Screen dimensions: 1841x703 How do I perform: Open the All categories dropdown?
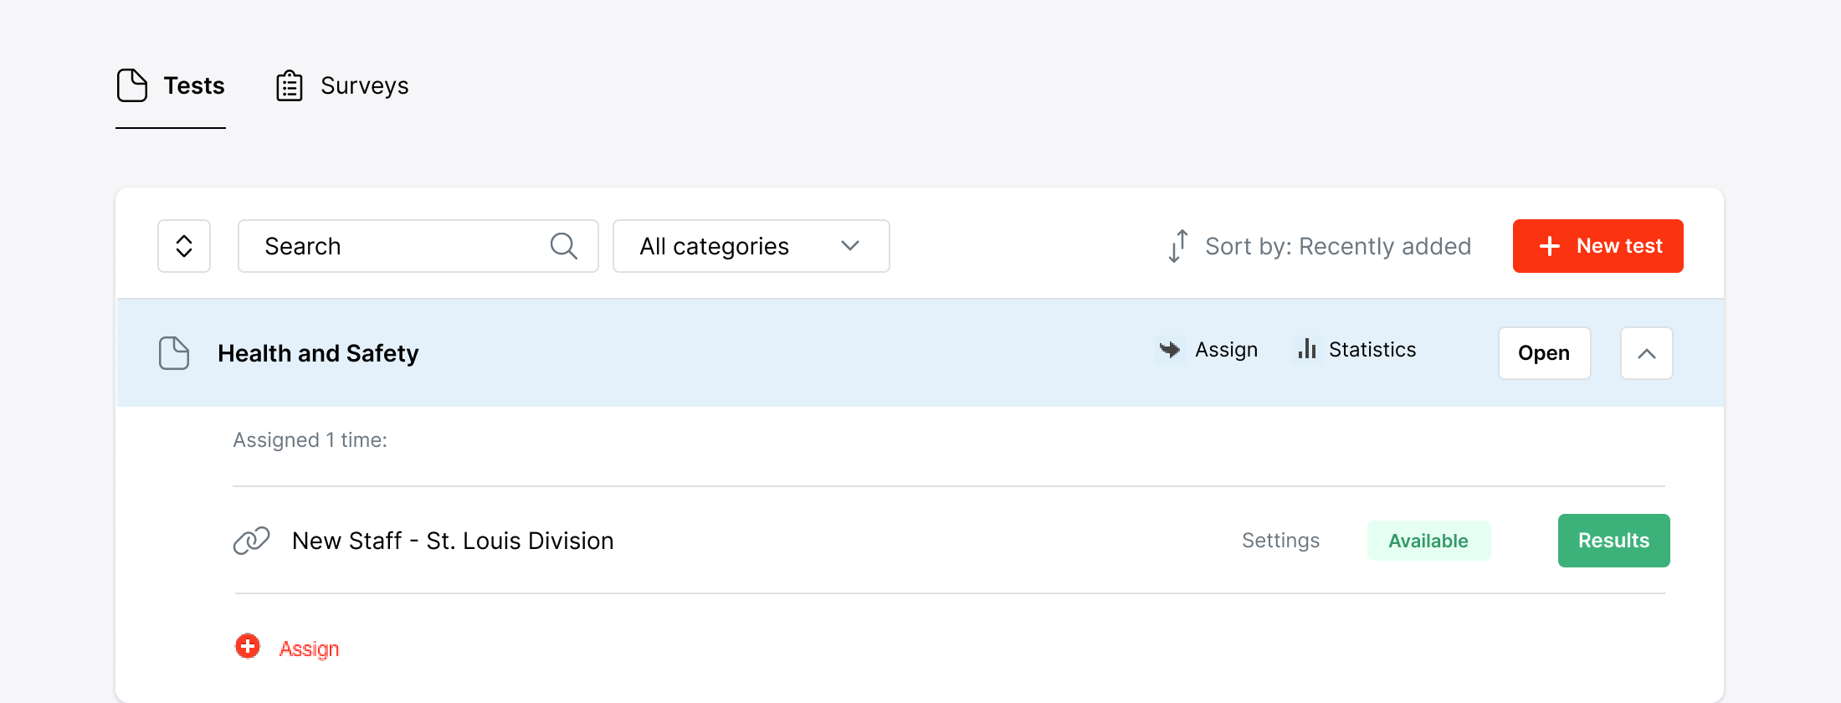point(751,246)
